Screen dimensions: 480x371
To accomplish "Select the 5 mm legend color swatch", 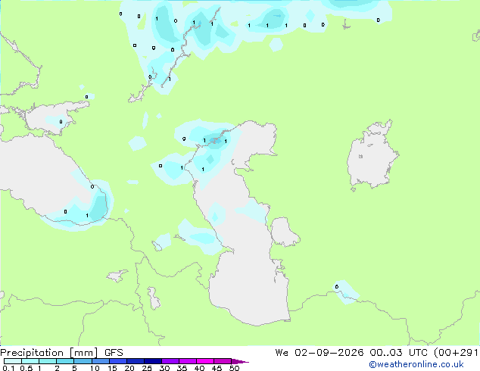I will [x=83, y=361].
